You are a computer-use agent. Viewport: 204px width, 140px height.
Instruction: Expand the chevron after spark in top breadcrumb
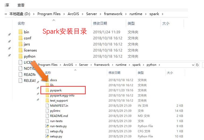(163, 14)
